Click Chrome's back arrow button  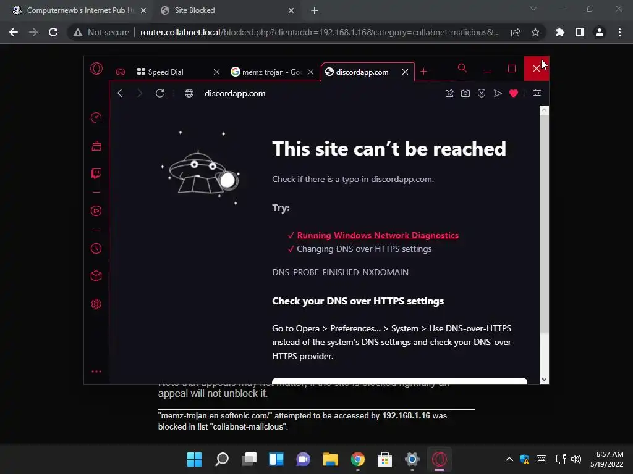point(14,32)
